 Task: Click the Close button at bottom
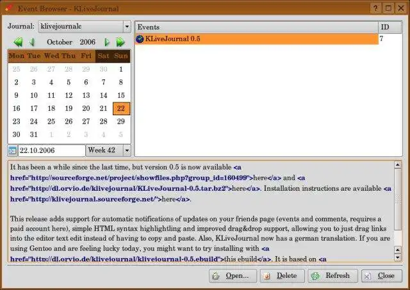382,276
